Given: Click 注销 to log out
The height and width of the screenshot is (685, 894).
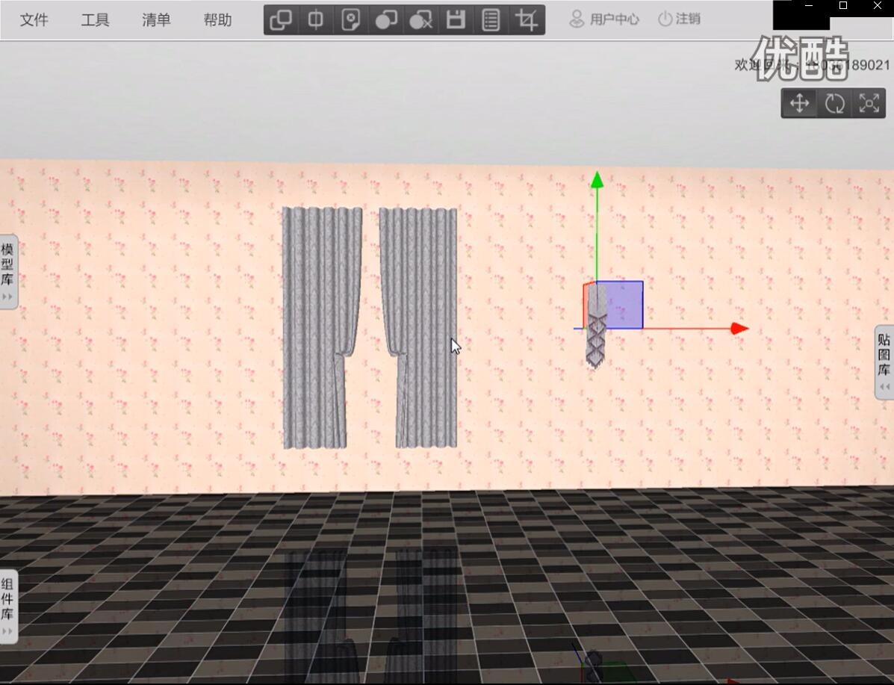Looking at the screenshot, I should [679, 19].
